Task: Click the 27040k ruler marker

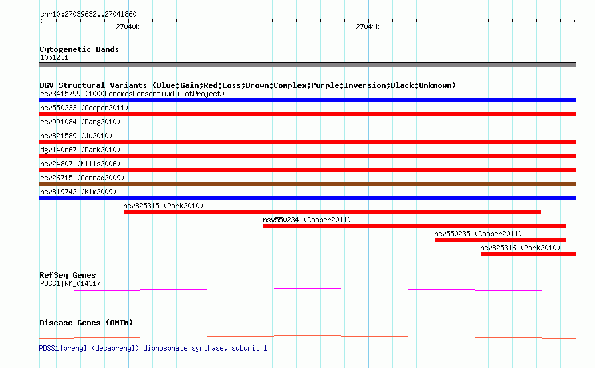Action: click(x=128, y=27)
